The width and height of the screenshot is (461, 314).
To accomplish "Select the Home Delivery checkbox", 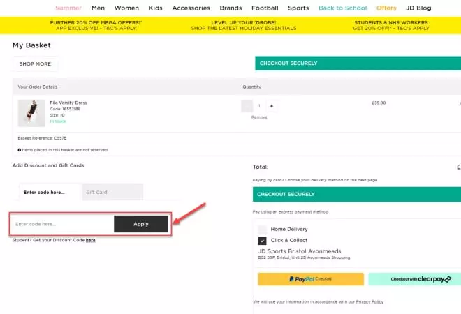I will click(262, 229).
